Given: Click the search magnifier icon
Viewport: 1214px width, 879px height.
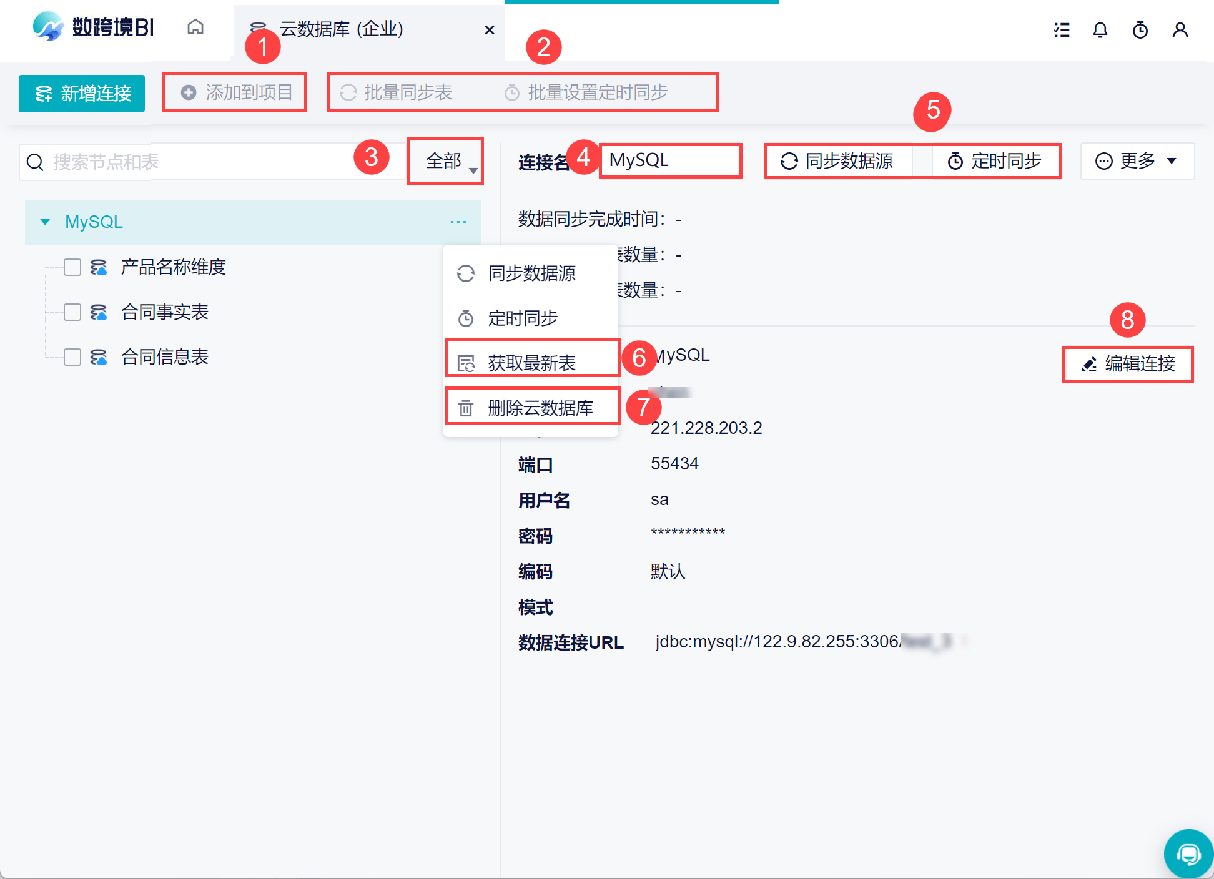Looking at the screenshot, I should click(36, 162).
